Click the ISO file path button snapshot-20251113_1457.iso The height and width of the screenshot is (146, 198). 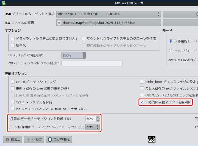pos(109,23)
